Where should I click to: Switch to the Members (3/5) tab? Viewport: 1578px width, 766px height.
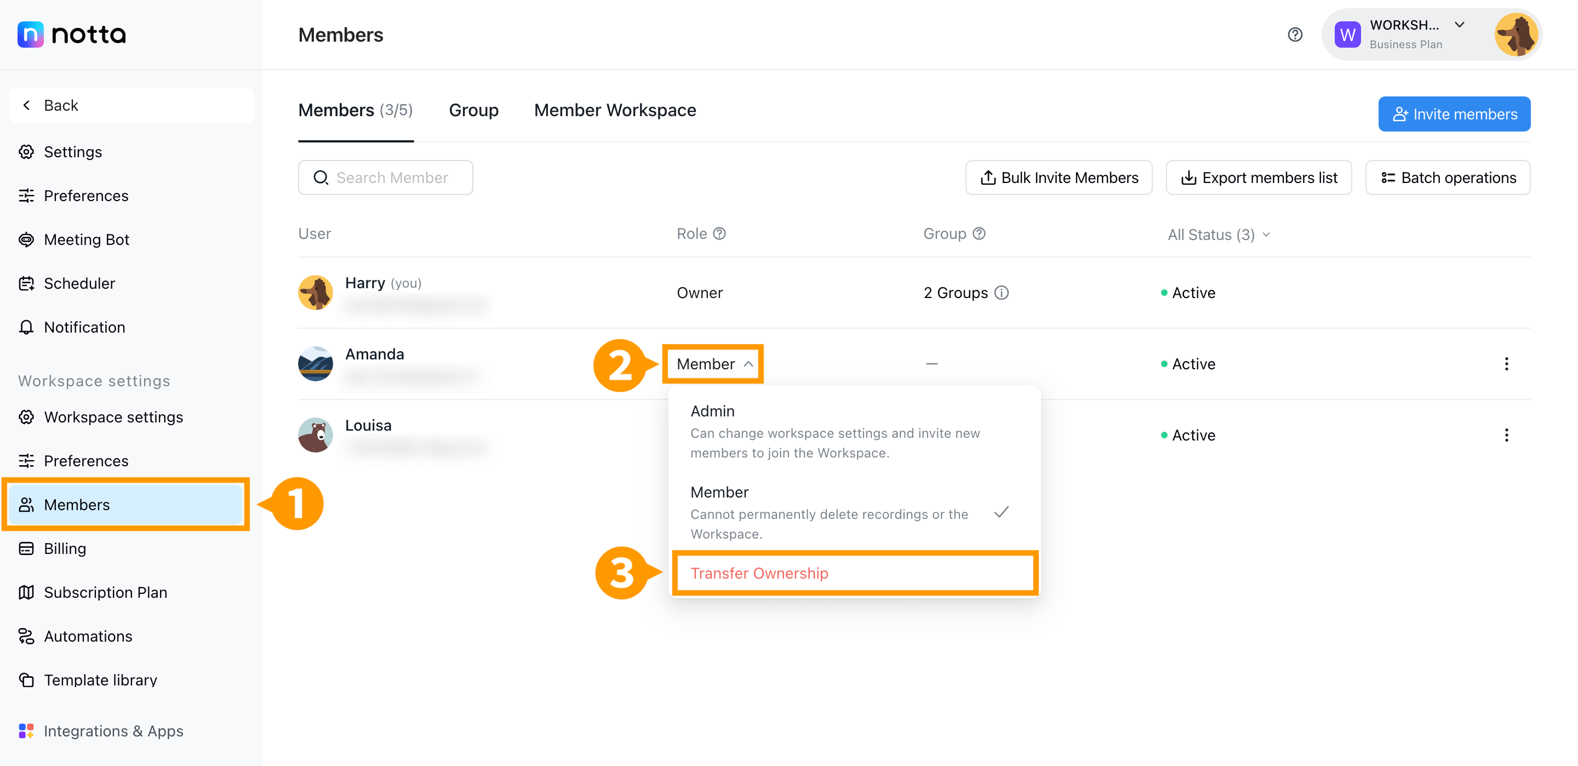(x=355, y=110)
